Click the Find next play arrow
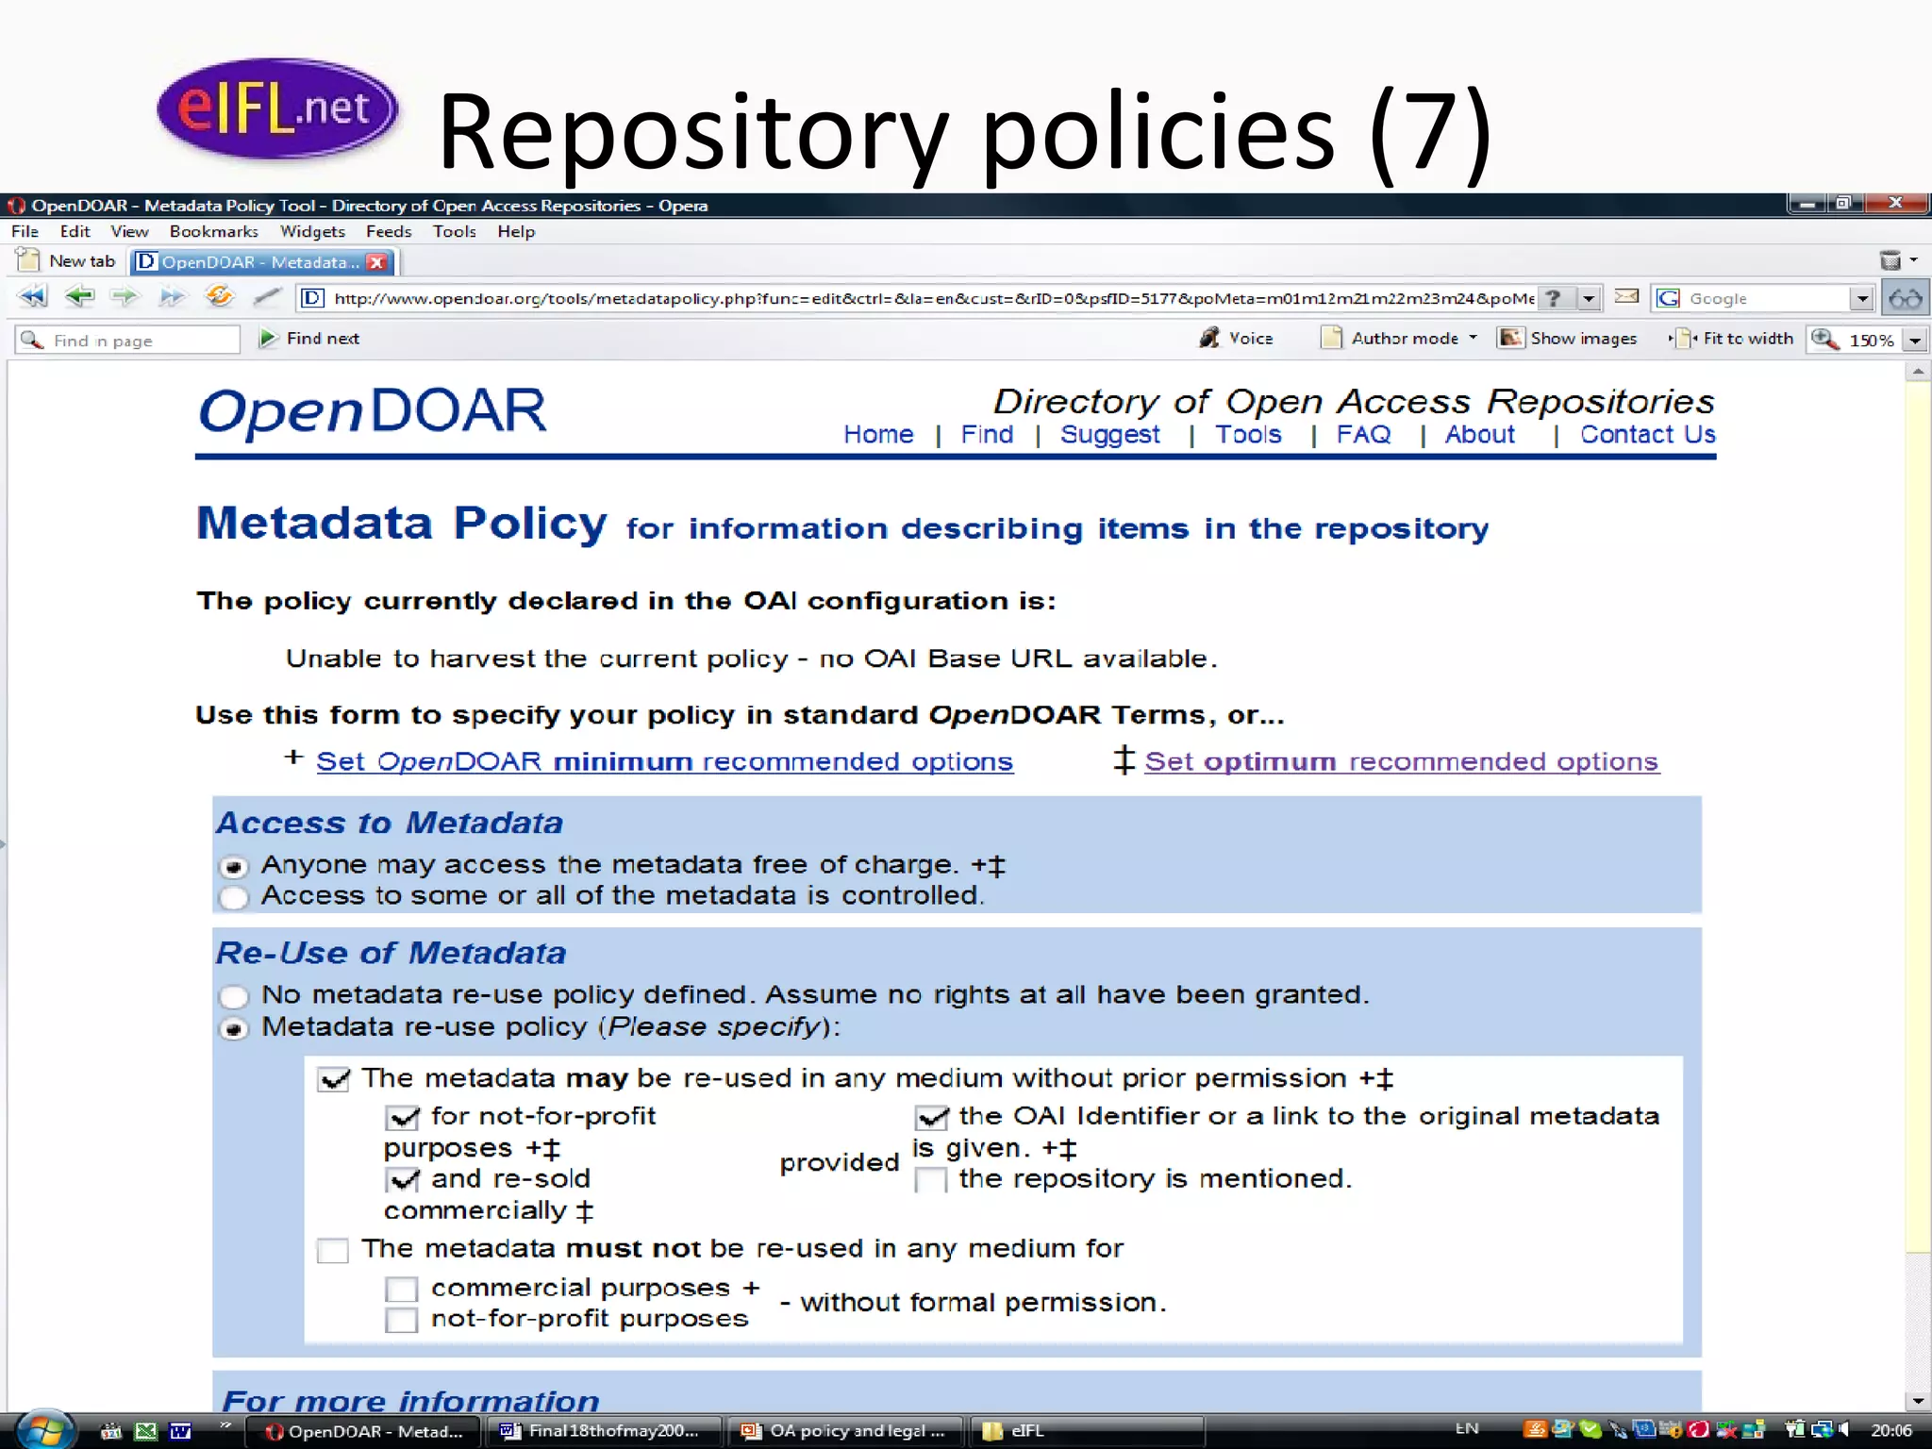Image resolution: width=1932 pixels, height=1449 pixels. (268, 338)
